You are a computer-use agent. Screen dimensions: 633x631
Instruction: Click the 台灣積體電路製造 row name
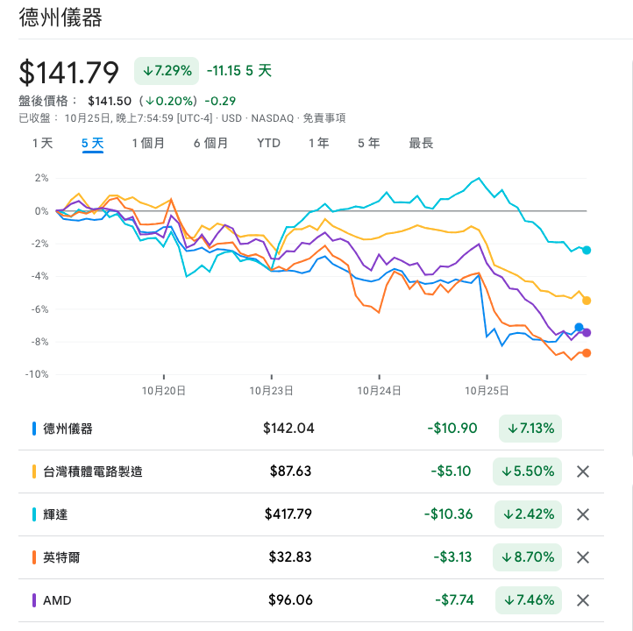pyautogui.click(x=93, y=471)
